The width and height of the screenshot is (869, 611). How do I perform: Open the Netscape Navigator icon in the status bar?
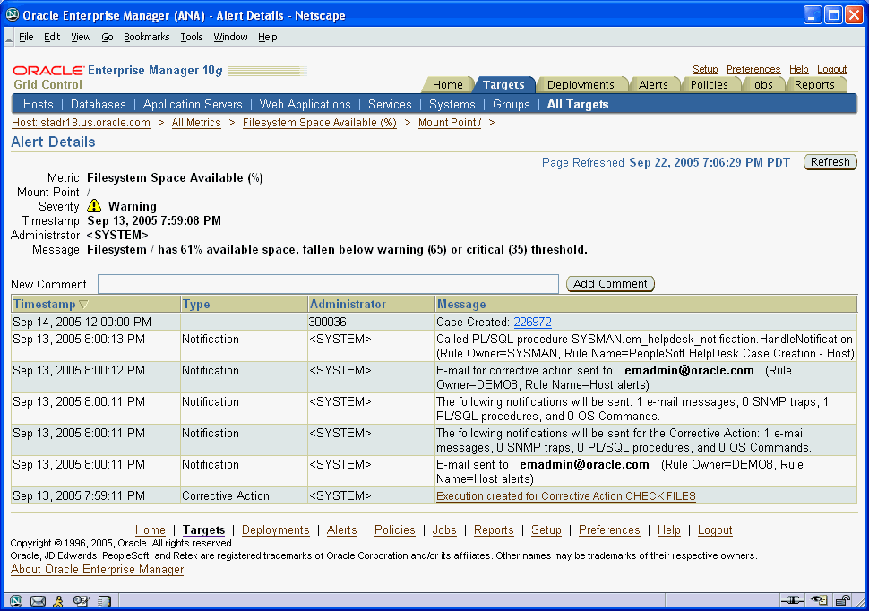pos(15,600)
